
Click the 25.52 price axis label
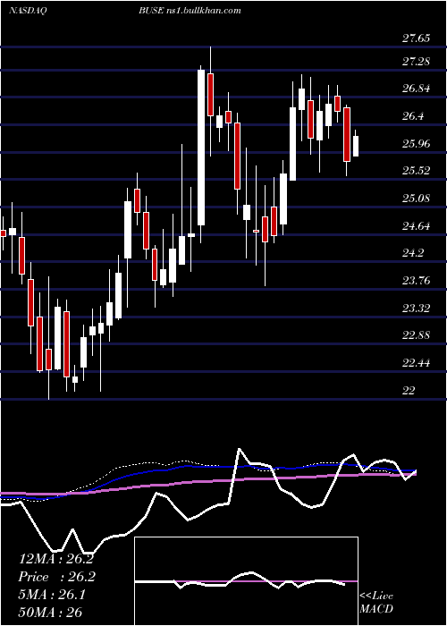pos(417,171)
